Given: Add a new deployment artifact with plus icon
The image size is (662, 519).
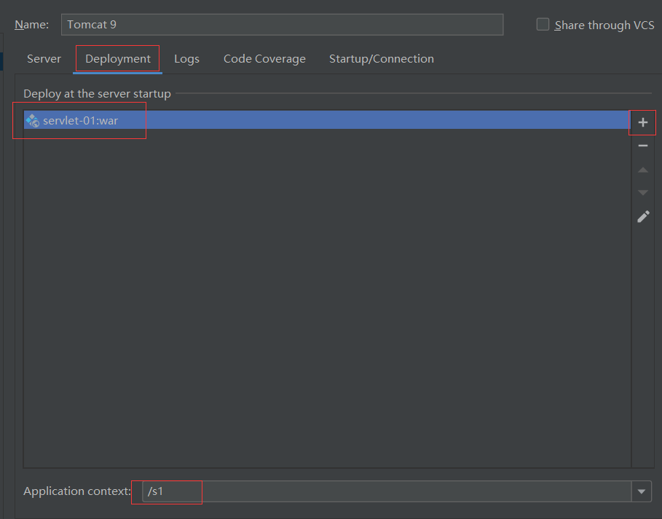Looking at the screenshot, I should click(642, 122).
